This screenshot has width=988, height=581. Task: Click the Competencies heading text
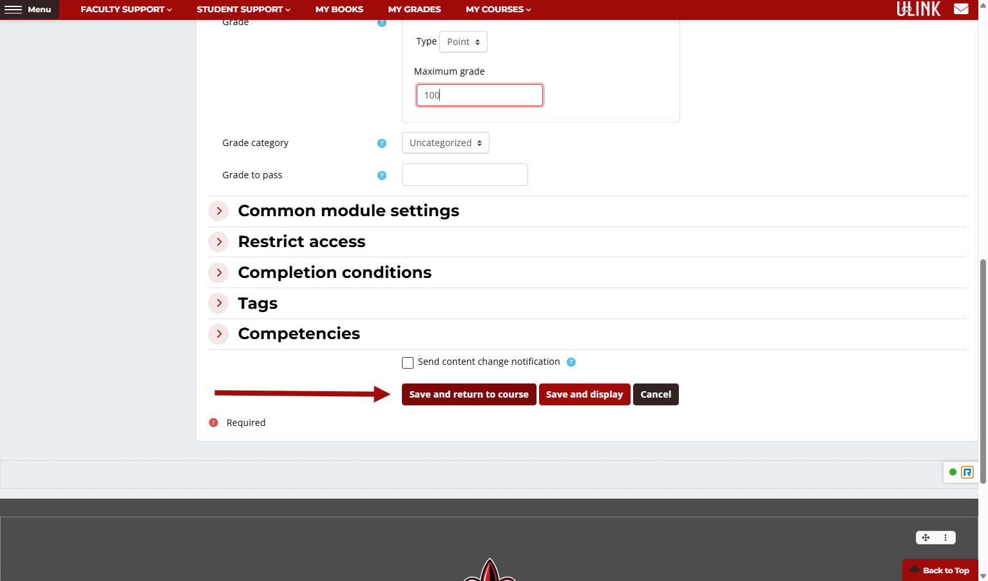(x=299, y=334)
